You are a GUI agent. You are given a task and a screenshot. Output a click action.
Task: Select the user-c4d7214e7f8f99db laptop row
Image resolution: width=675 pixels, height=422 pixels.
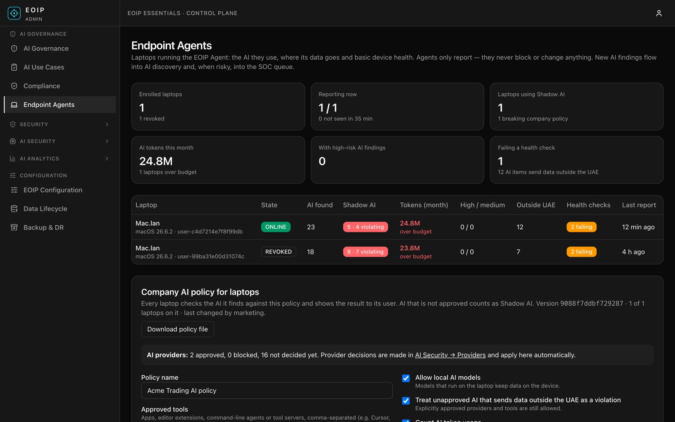point(397,227)
